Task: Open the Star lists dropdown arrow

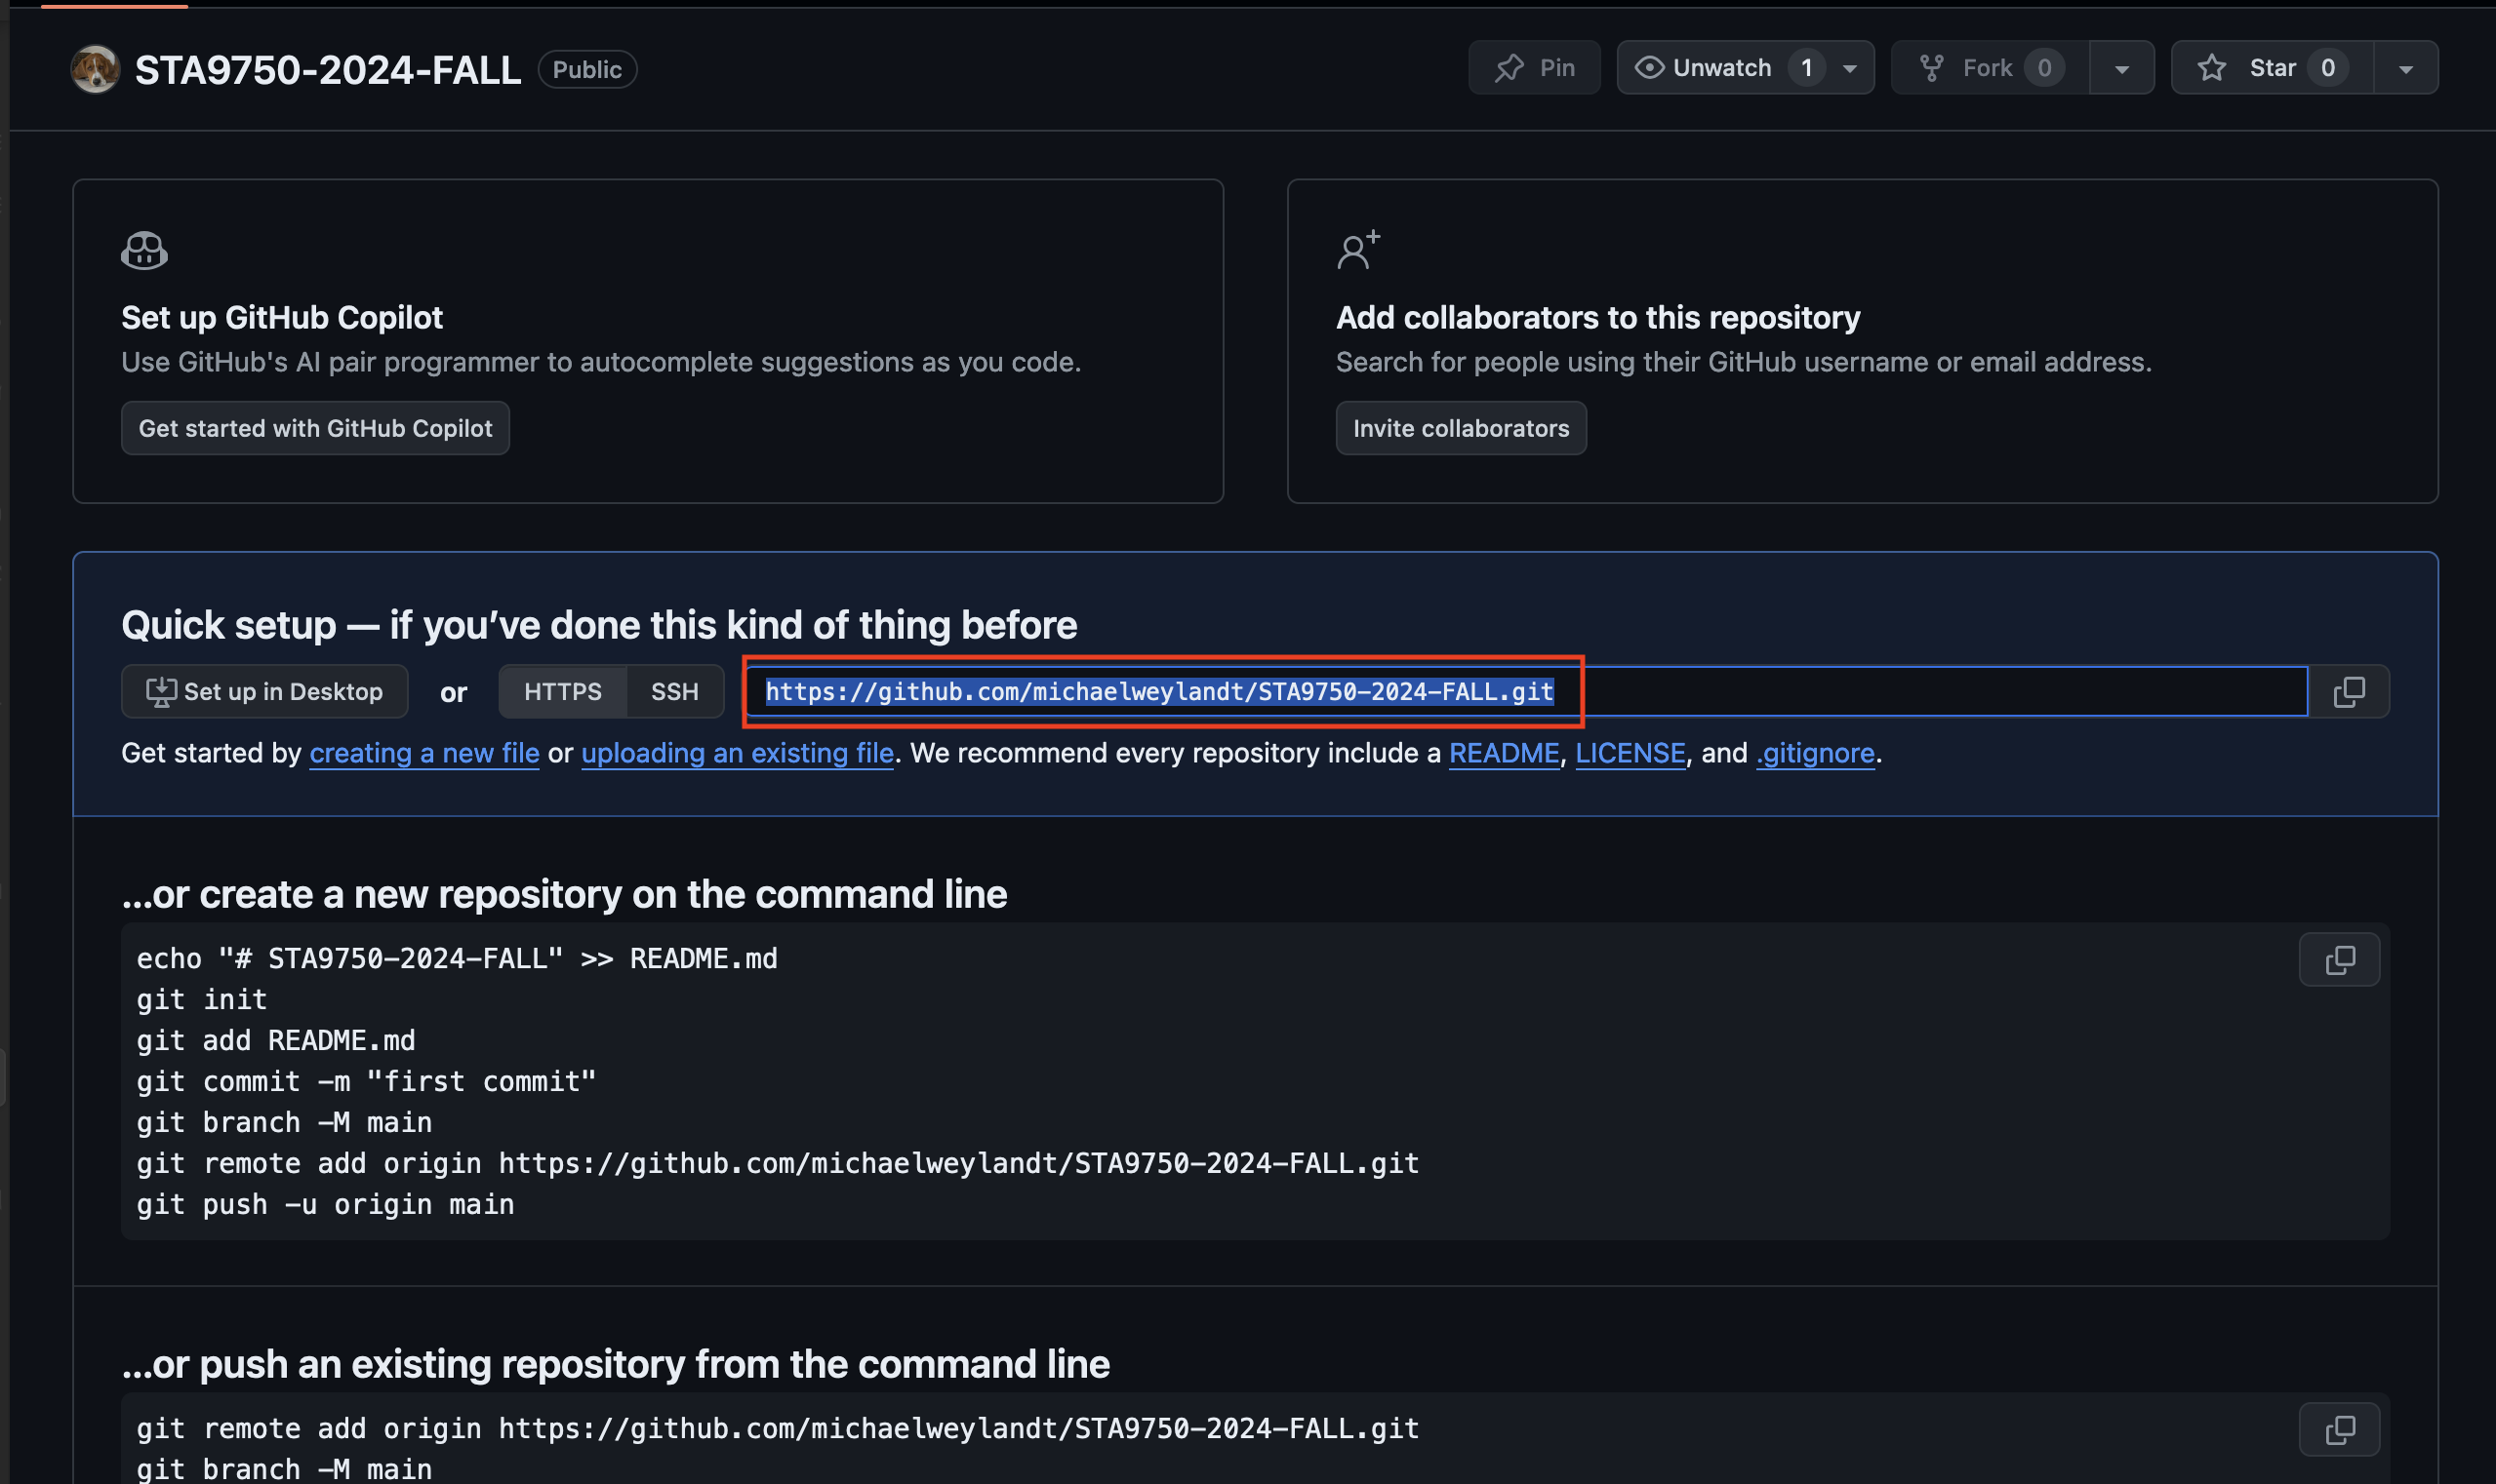Action: click(x=2406, y=68)
